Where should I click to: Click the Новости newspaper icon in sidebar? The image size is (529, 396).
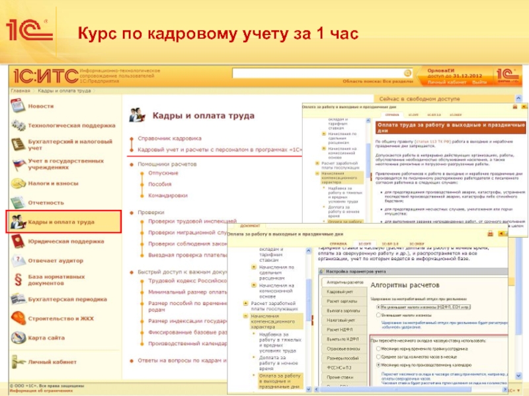pyautogui.click(x=17, y=106)
